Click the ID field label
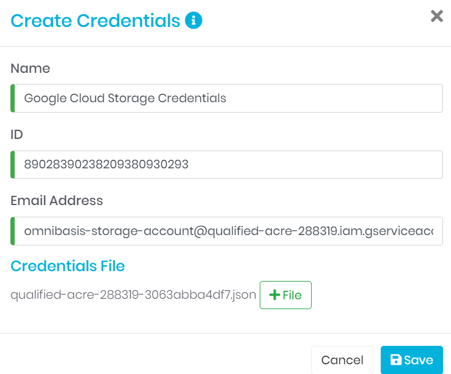Viewport: 451px width, 374px height. [x=16, y=134]
